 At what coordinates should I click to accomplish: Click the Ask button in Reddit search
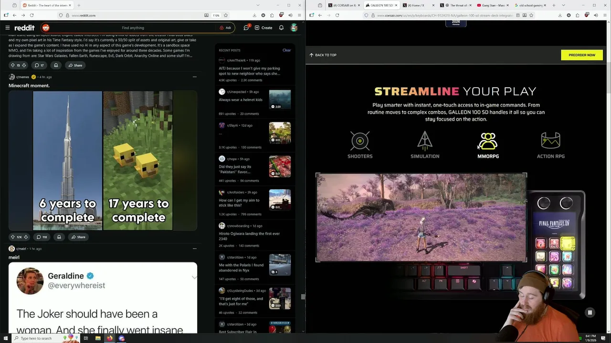[225, 28]
